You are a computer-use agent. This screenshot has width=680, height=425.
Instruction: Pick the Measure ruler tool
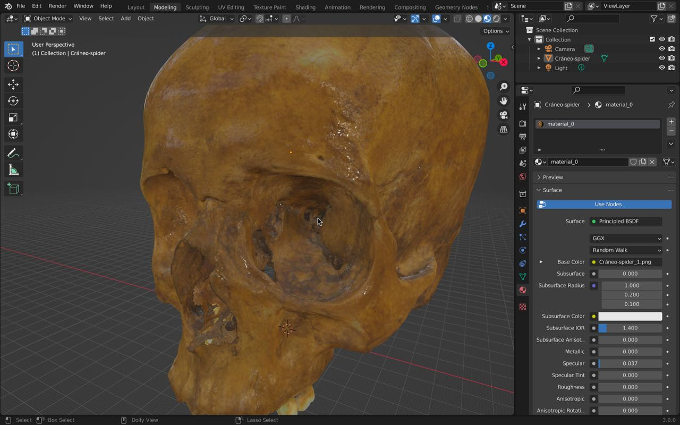[x=13, y=170]
